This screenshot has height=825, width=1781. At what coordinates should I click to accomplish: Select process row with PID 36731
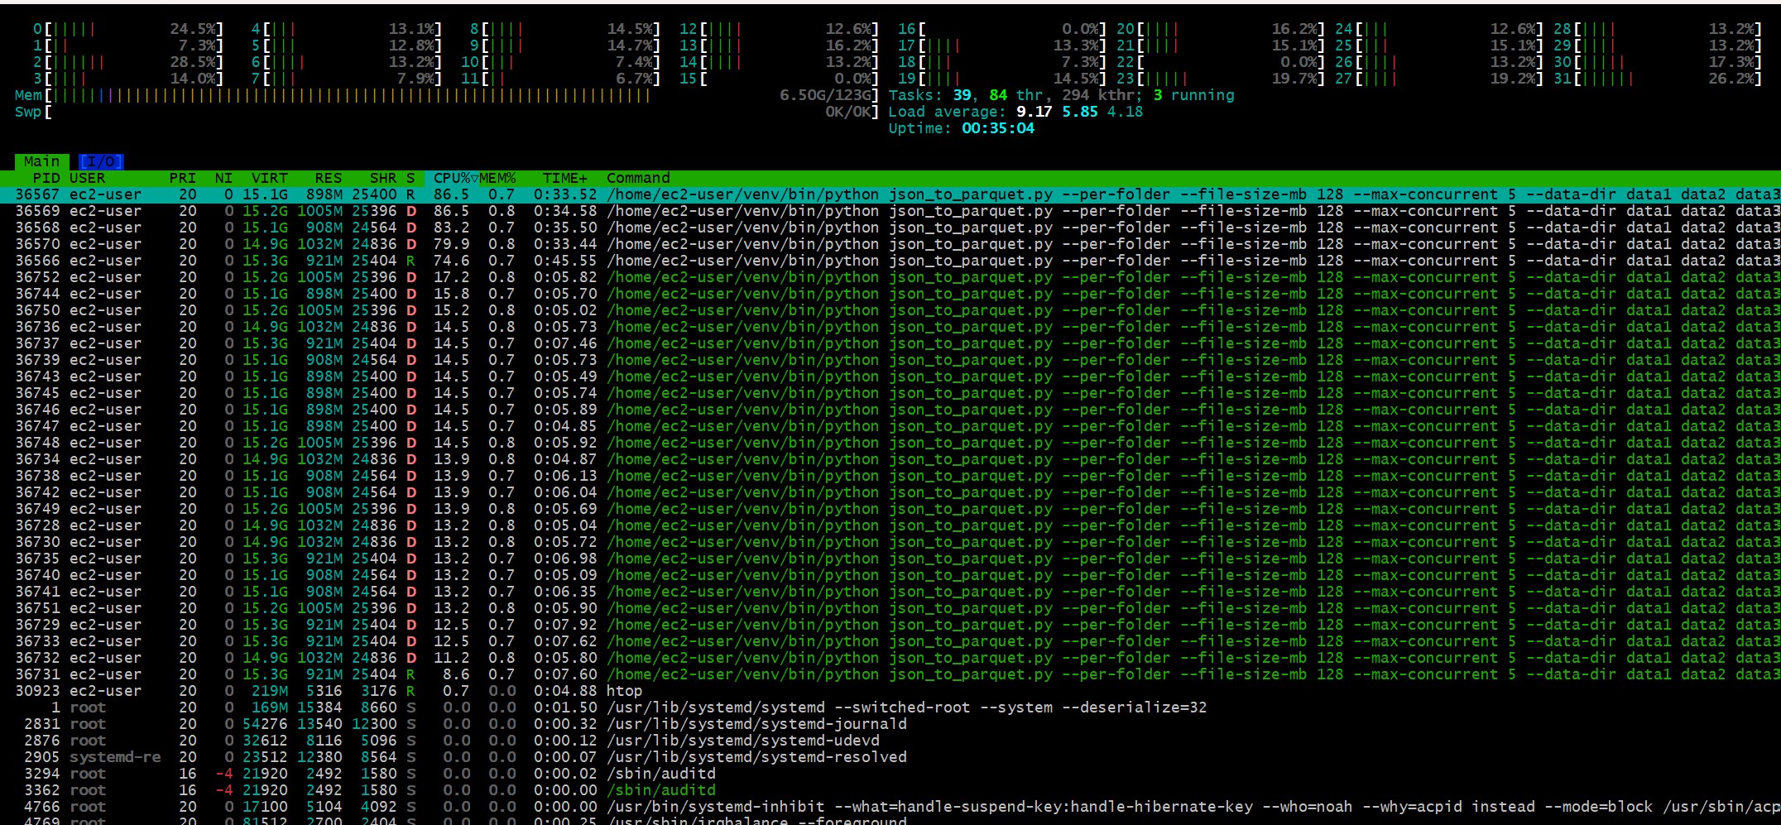[890, 674]
